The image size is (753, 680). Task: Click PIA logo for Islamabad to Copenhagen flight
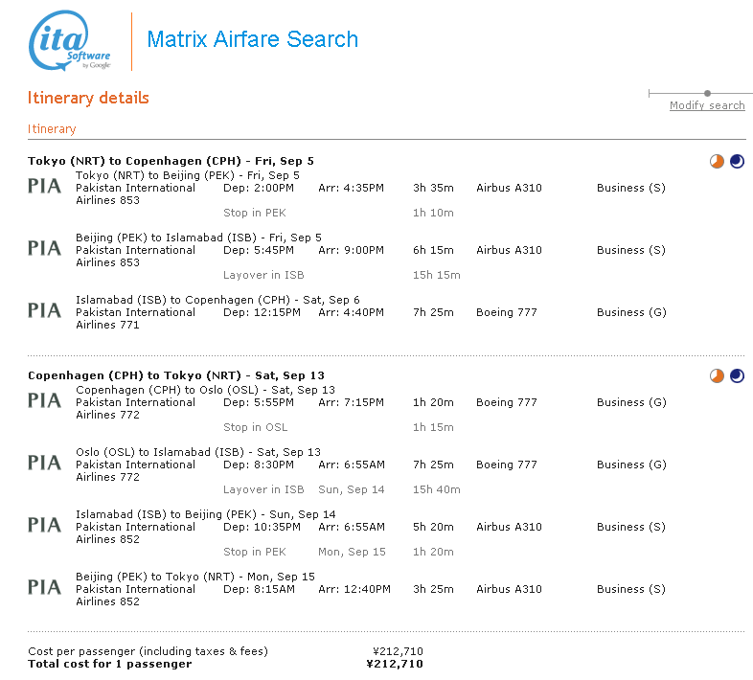coord(45,310)
